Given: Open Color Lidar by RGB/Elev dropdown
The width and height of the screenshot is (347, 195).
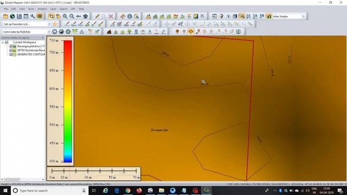Looking at the screenshot, I should [49, 32].
